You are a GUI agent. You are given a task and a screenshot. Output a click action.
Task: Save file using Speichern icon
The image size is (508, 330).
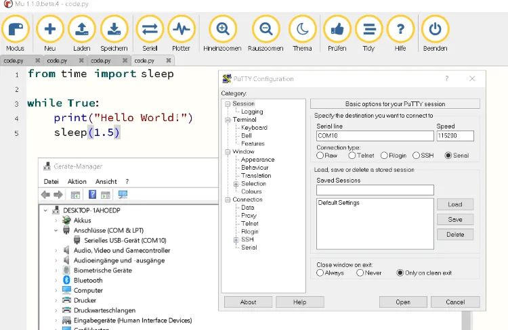(114, 29)
